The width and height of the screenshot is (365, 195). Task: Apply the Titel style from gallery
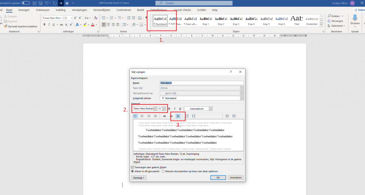[297, 20]
